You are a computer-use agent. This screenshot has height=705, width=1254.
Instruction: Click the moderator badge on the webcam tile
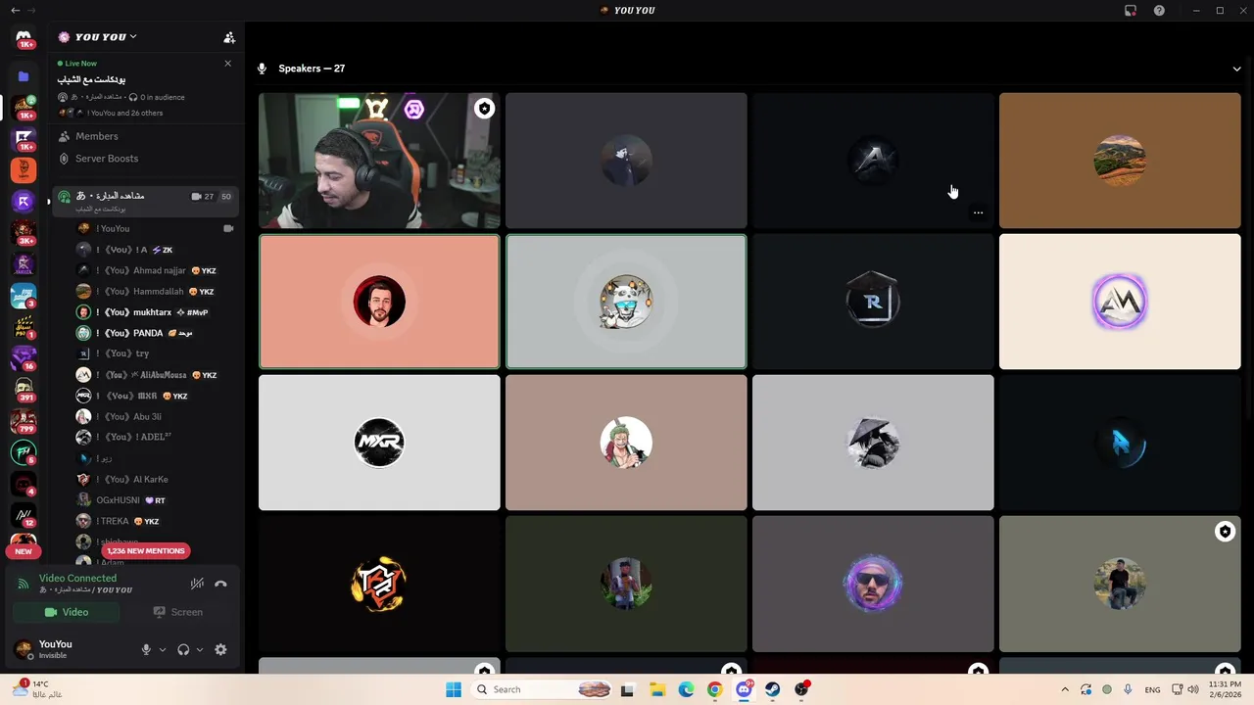click(484, 109)
